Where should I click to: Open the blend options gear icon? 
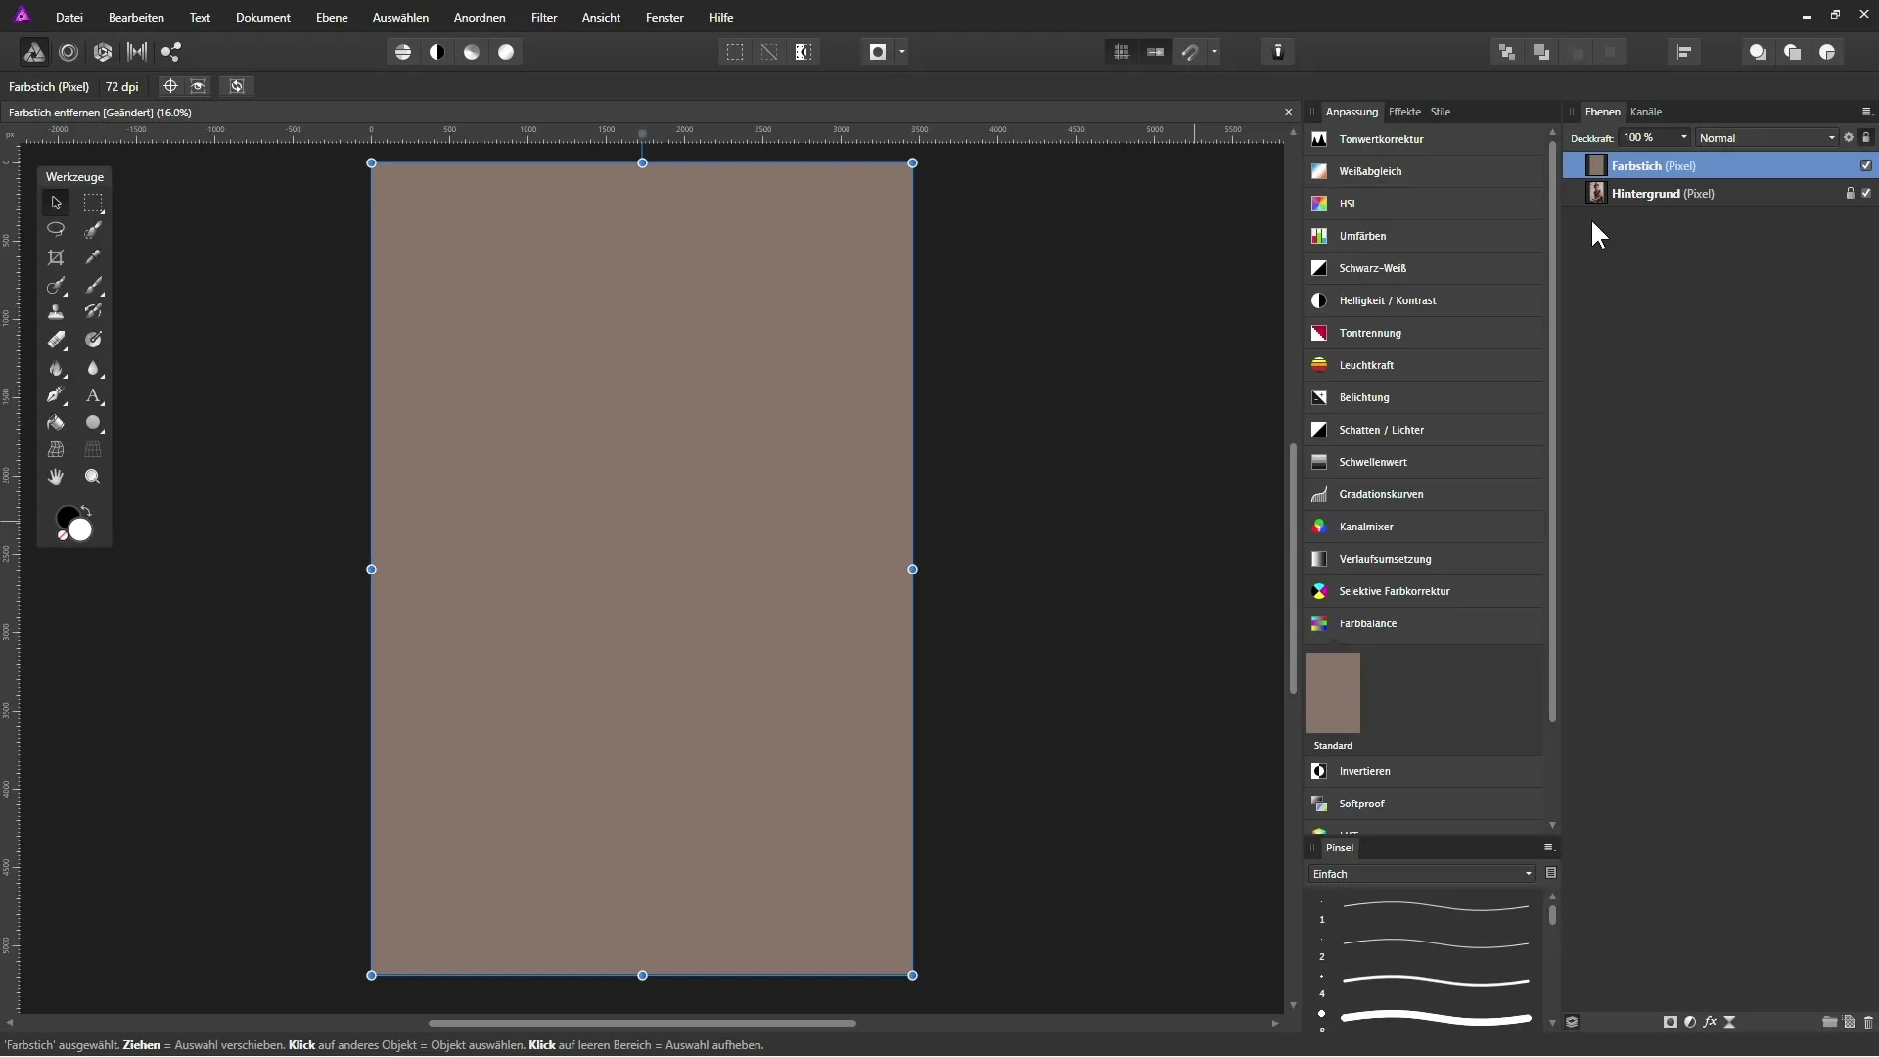(1849, 137)
